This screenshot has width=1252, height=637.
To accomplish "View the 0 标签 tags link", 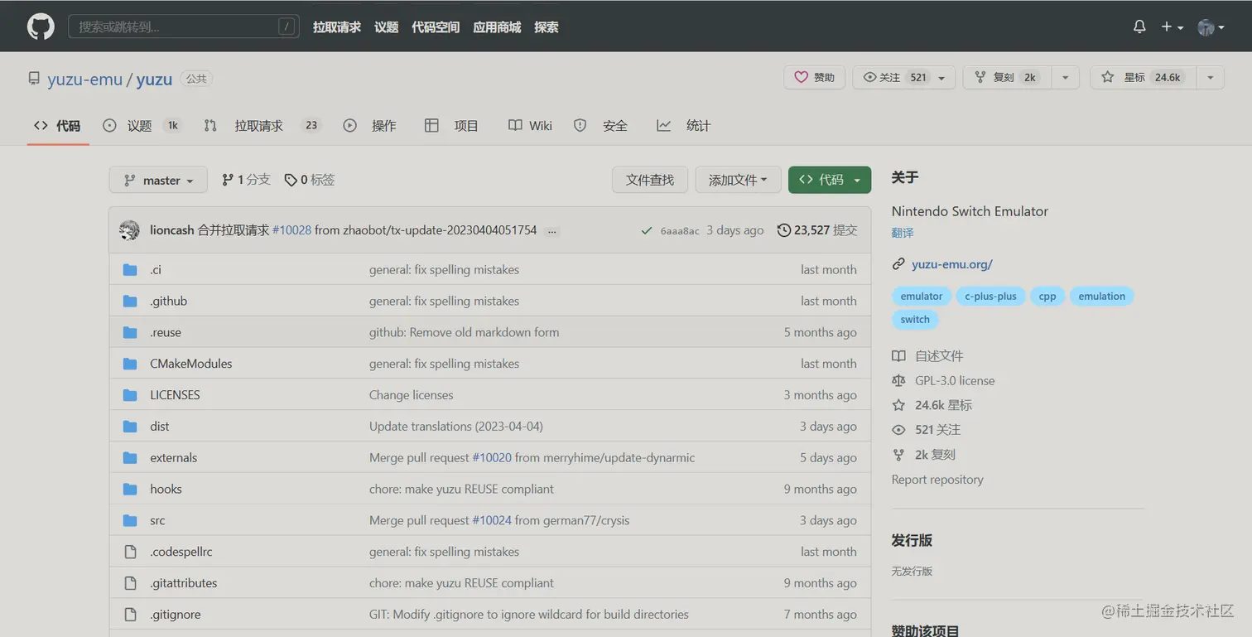I will [310, 180].
